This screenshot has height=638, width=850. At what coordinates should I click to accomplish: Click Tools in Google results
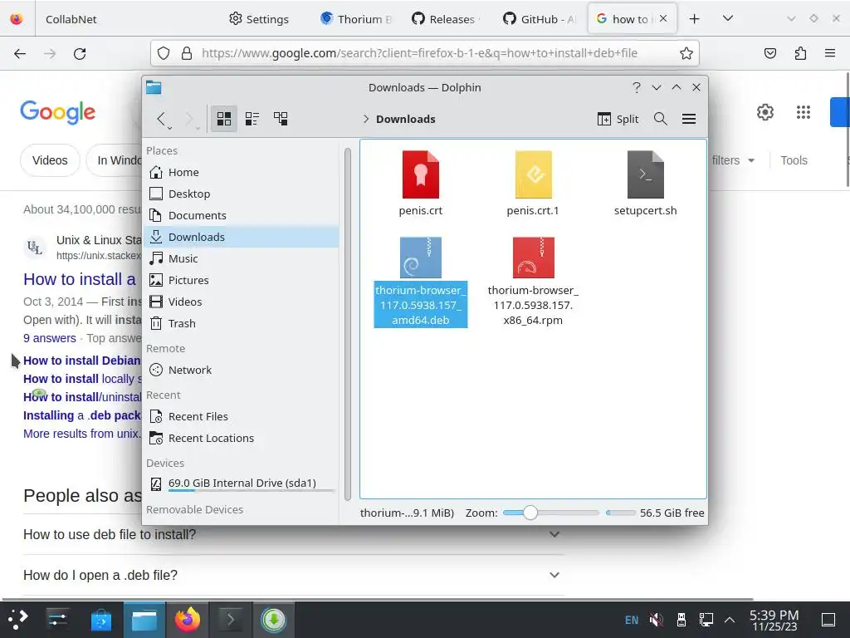click(x=794, y=160)
